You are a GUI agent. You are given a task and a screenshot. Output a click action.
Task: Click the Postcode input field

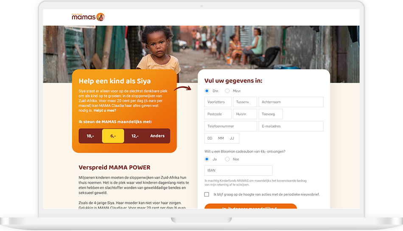click(218, 114)
